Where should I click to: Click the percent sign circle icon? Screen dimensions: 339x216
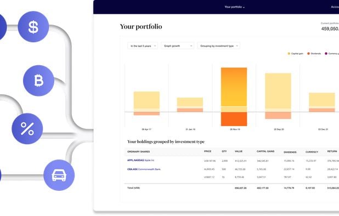click(27, 129)
